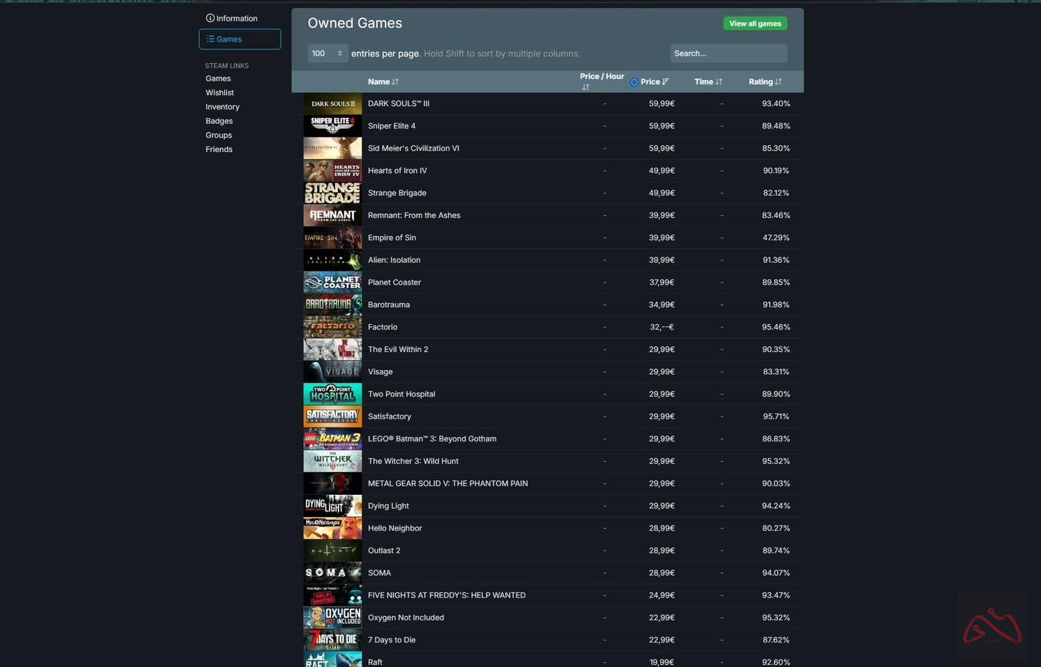
Task: Click the blue badge icon beside Price
Action: click(x=634, y=82)
